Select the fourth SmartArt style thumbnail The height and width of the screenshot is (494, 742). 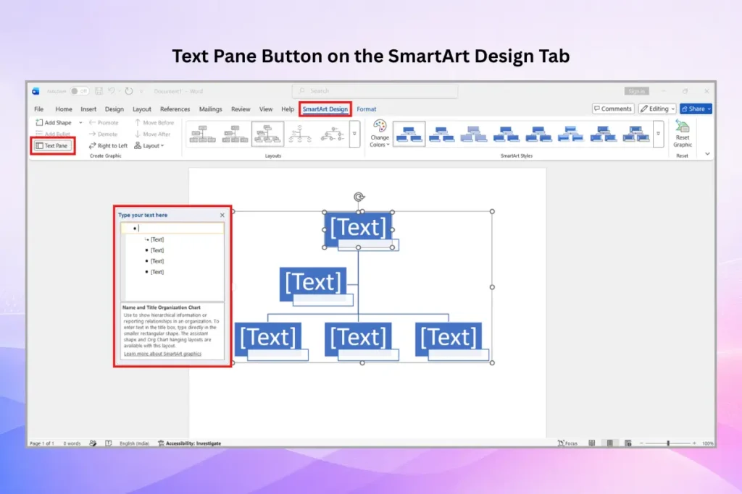coord(506,134)
